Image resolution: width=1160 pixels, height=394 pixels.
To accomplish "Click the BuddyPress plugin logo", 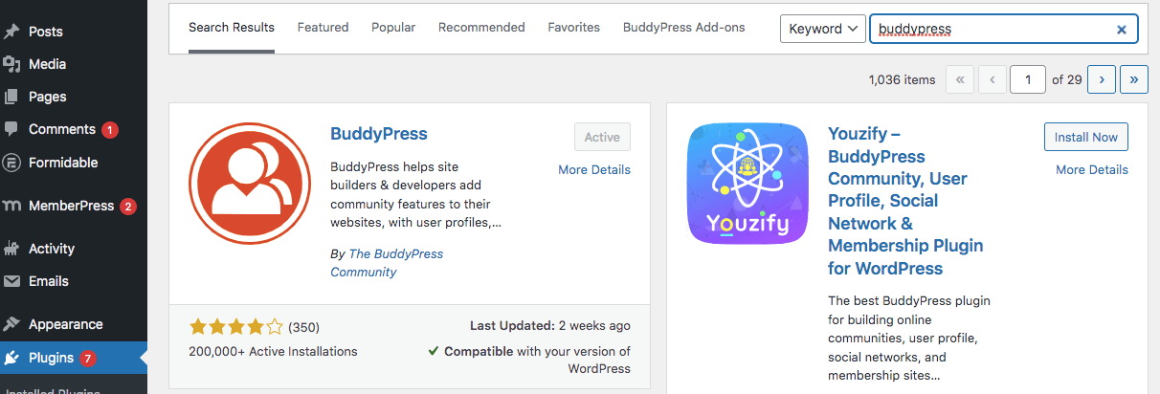I will pyautogui.click(x=250, y=183).
